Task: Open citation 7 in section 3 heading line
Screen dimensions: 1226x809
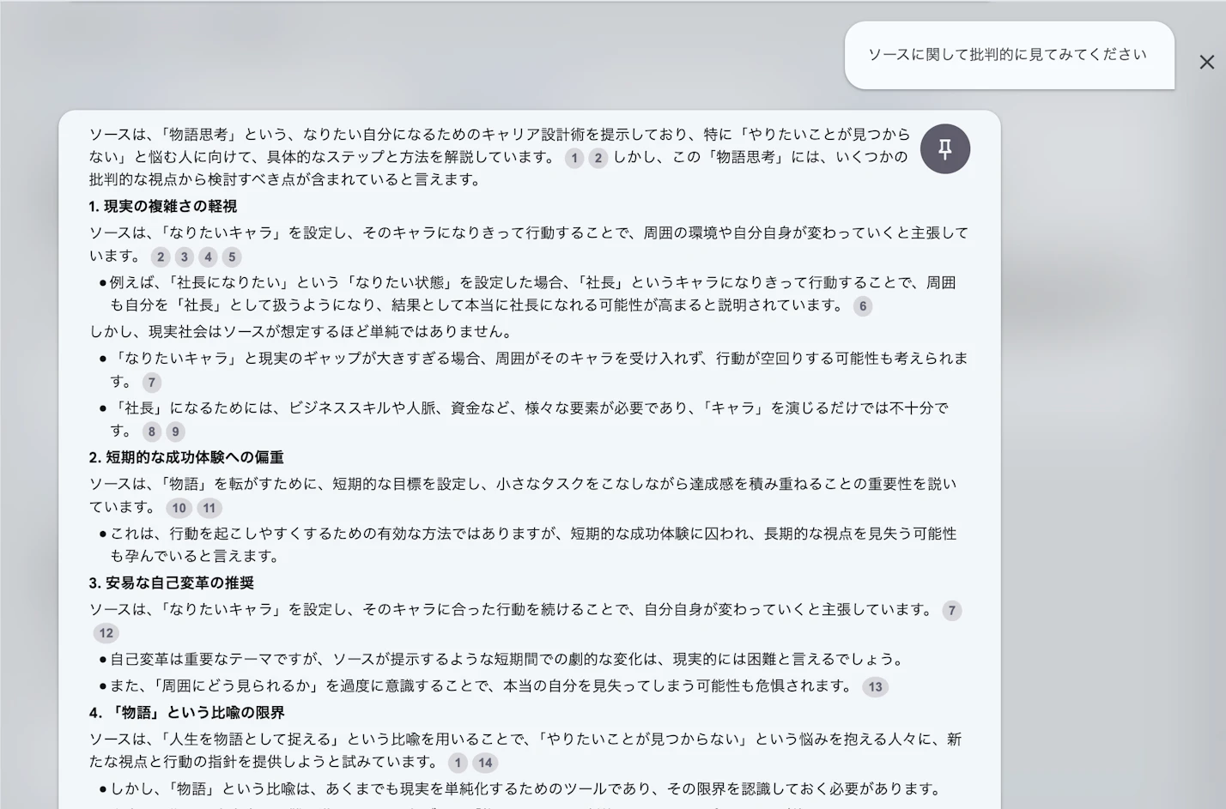Action: point(951,611)
